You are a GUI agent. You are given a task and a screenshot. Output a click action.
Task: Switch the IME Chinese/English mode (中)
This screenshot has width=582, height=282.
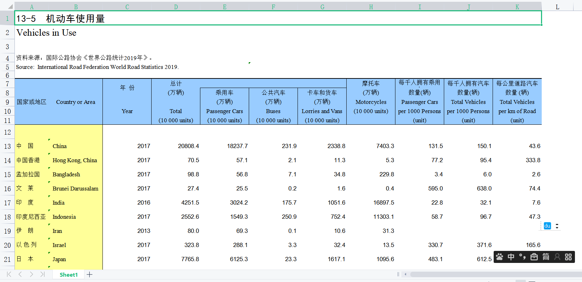tap(511, 257)
